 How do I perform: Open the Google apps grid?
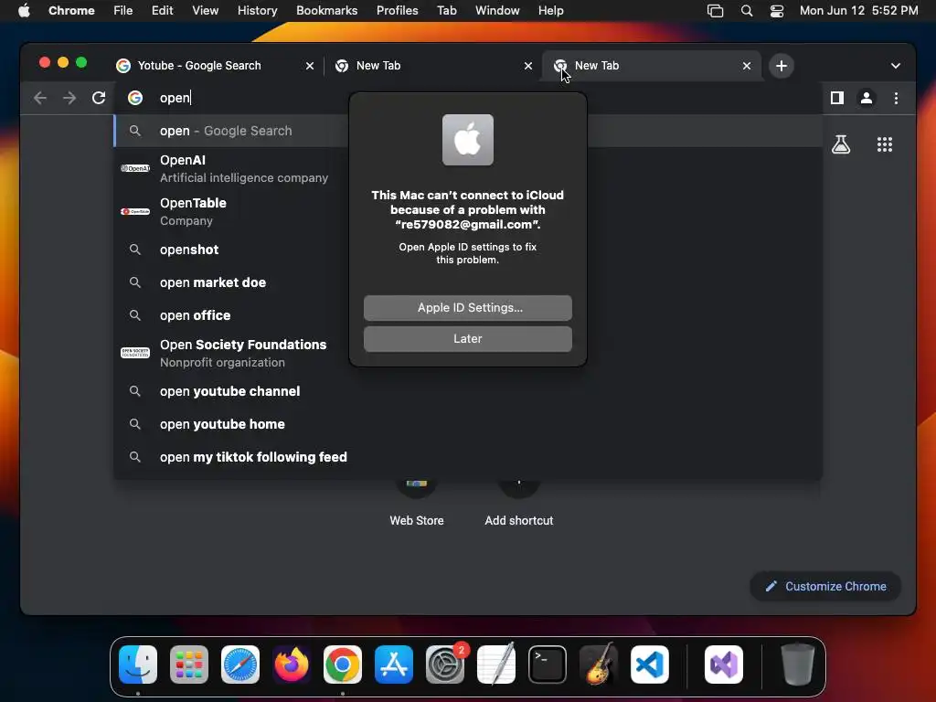click(884, 144)
